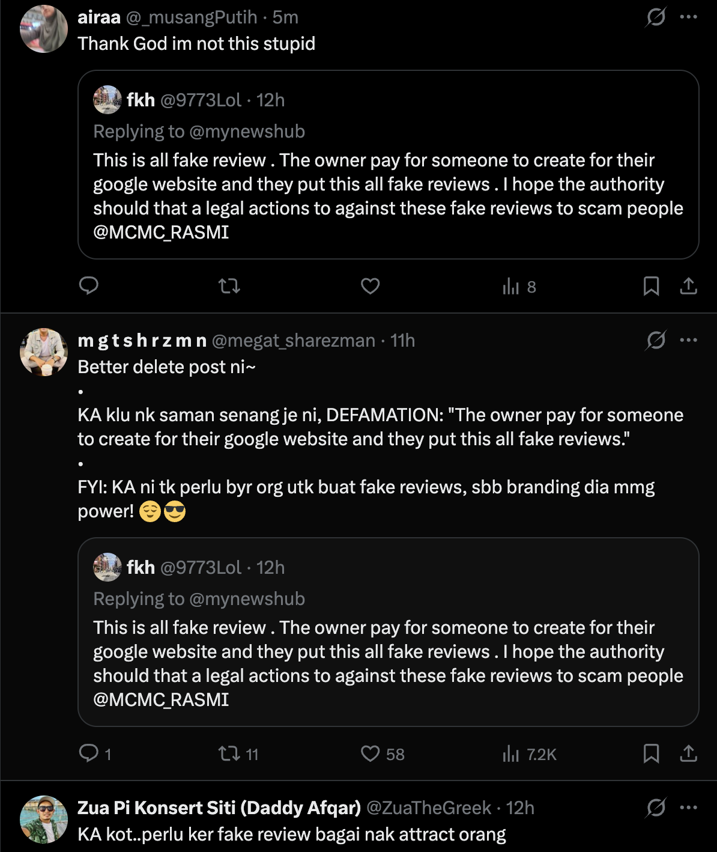Reply to airaa's tweet

(x=89, y=286)
